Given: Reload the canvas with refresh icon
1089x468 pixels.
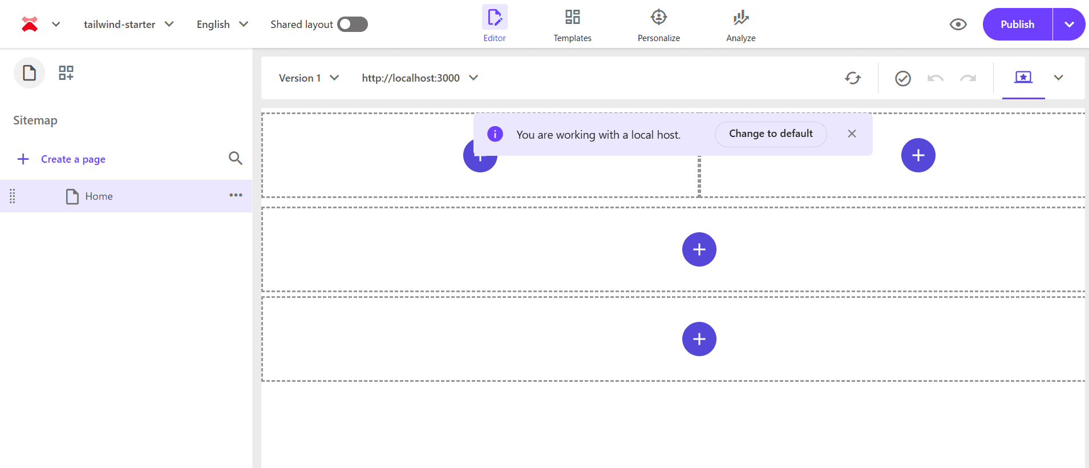Looking at the screenshot, I should coord(852,78).
